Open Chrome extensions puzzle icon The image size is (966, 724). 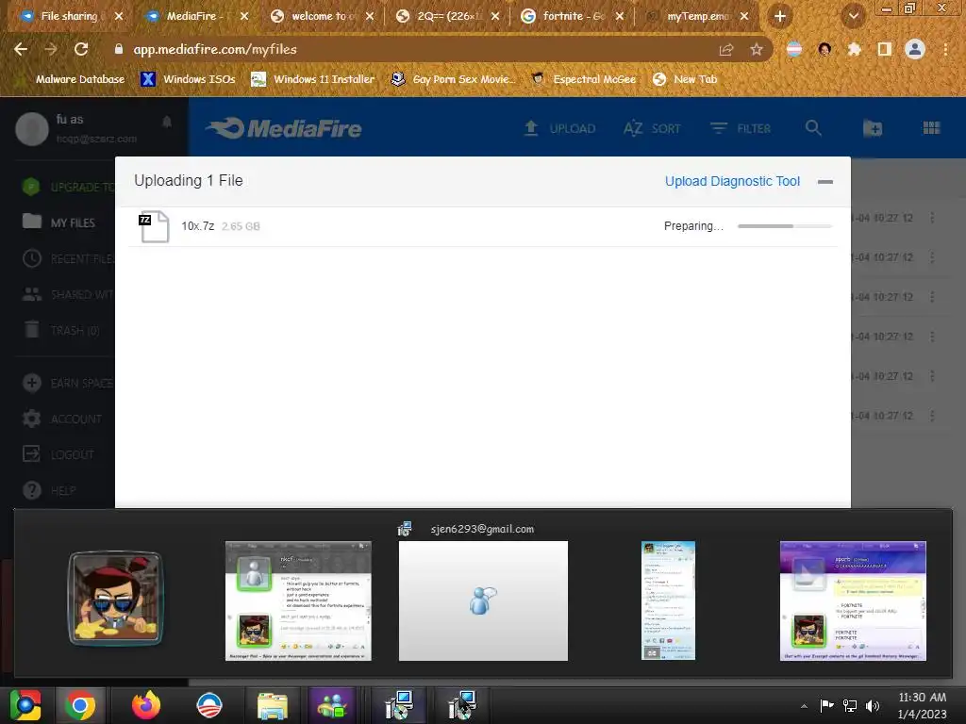tap(854, 49)
